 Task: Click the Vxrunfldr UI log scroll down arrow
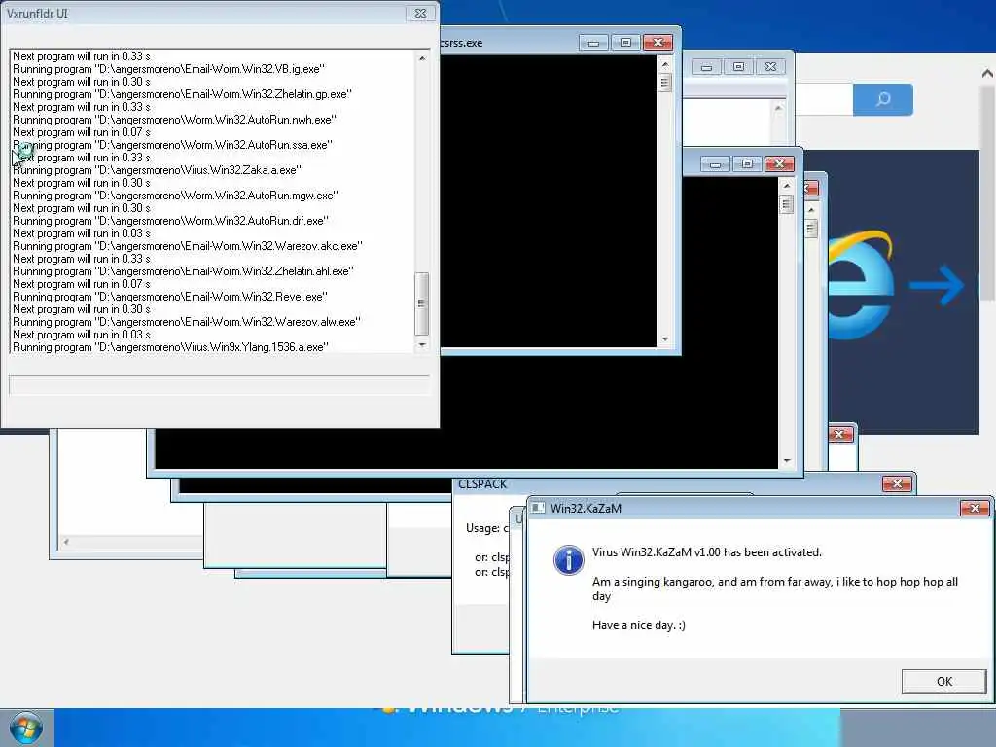pyautogui.click(x=422, y=345)
